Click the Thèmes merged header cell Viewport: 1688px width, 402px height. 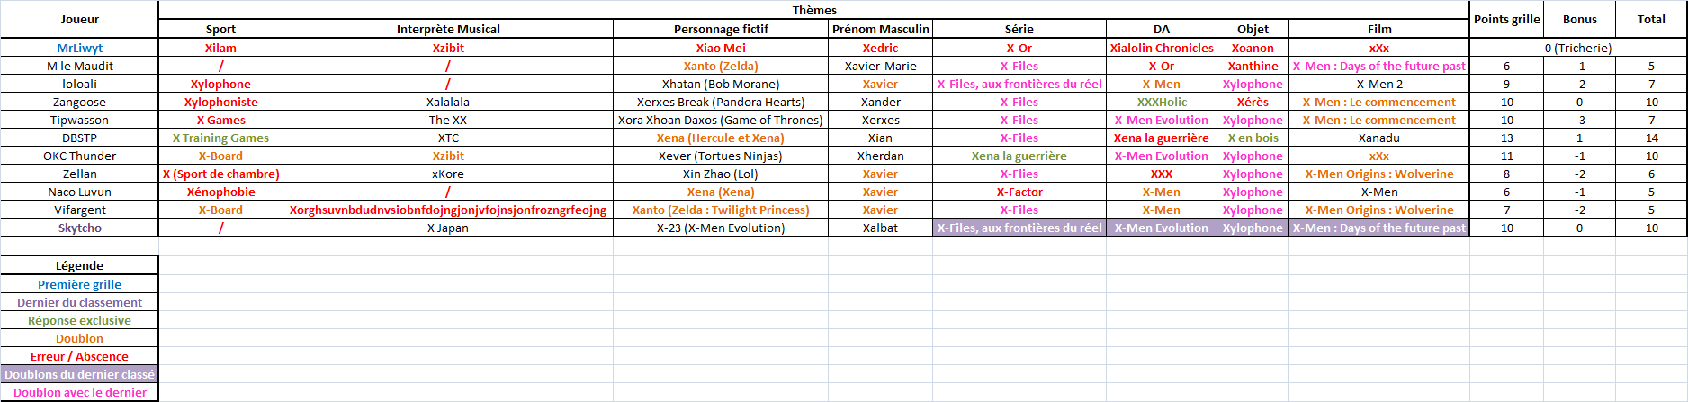[x=814, y=10]
